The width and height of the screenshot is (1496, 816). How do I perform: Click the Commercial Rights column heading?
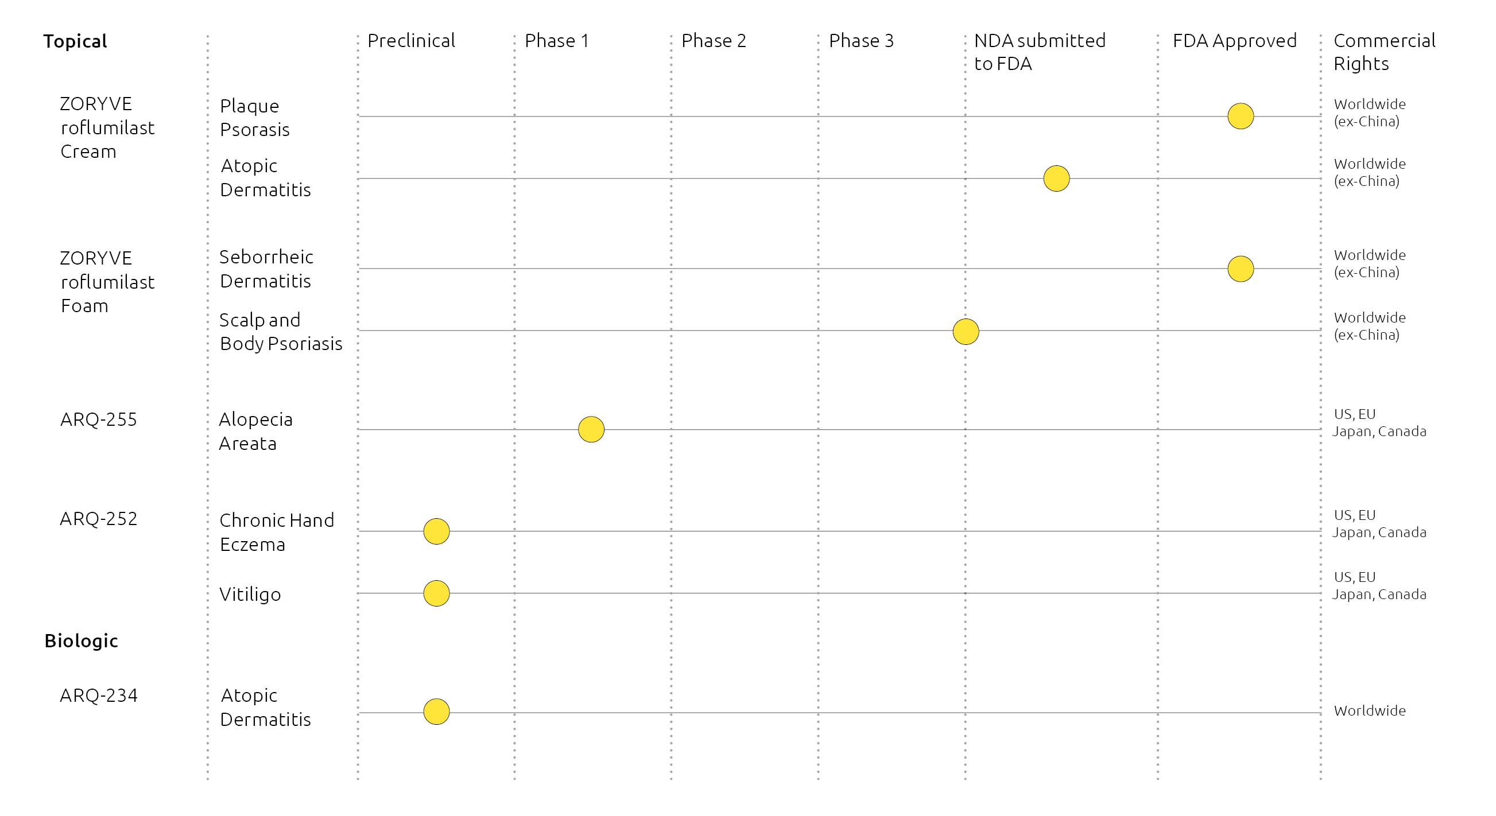coord(1384,52)
